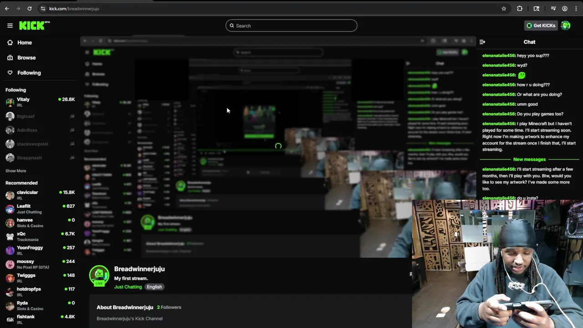This screenshot has width=583, height=328.
Task: Open hanvee's channel
Action: coord(40,223)
